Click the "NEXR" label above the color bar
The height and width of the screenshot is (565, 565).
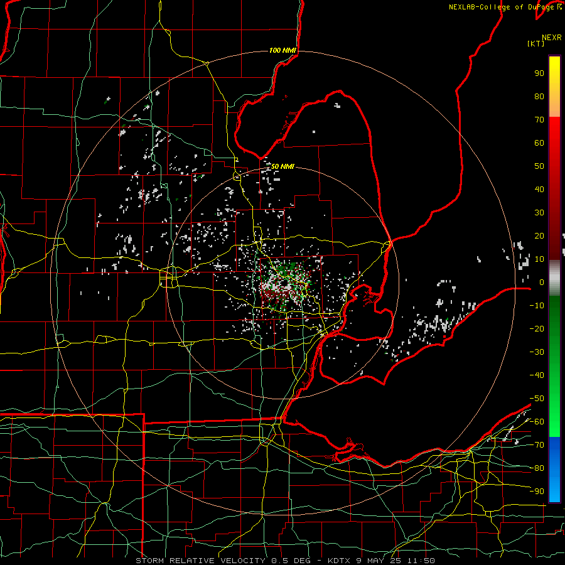tap(552, 38)
